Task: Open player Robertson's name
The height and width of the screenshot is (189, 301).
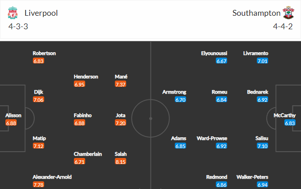Action: [44, 53]
